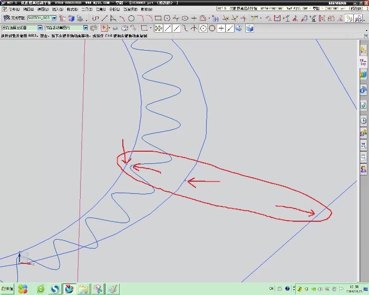Toggle Create Inferred Constraints button
This screenshot has height=295, width=369.
pos(349,18)
